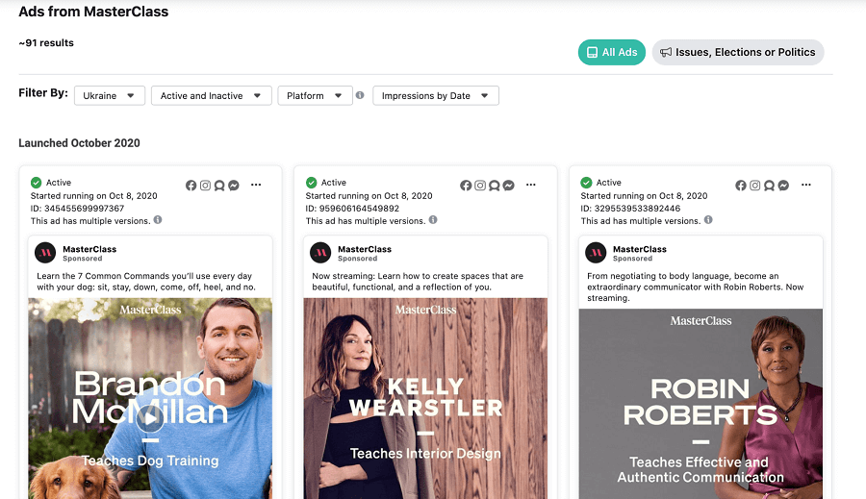Click Started running date on Robin Roberts ad
This screenshot has height=499, width=866.
coord(644,195)
